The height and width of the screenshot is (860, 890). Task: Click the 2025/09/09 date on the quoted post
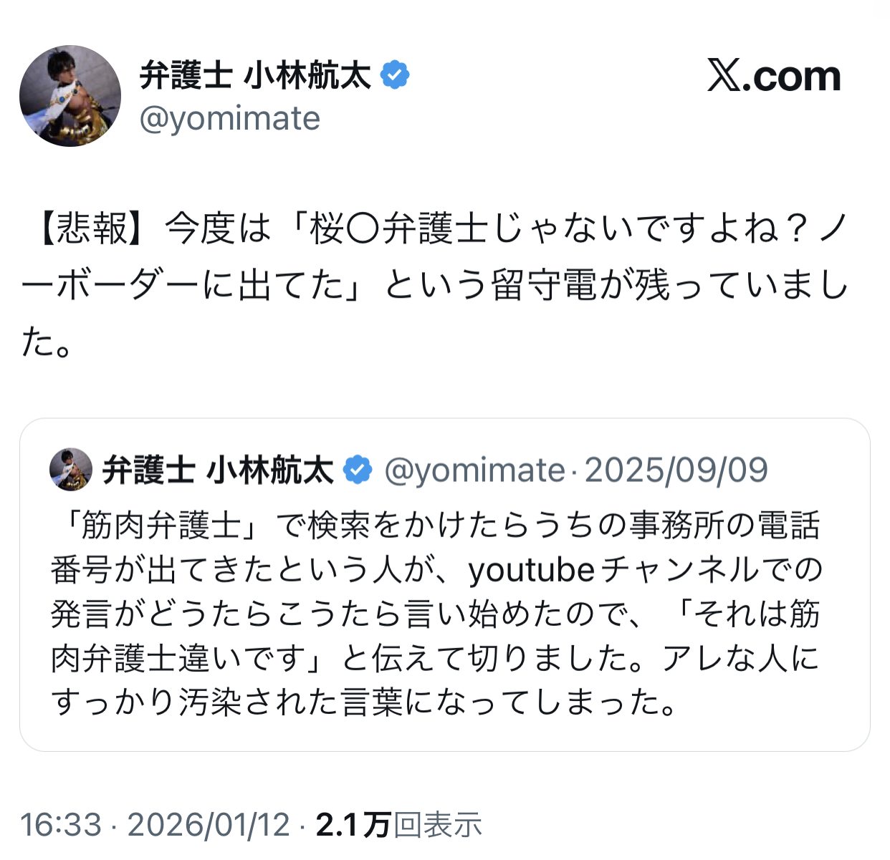point(676,470)
